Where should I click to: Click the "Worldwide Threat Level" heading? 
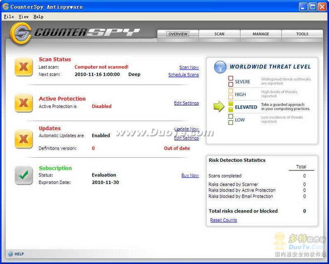click(x=270, y=67)
